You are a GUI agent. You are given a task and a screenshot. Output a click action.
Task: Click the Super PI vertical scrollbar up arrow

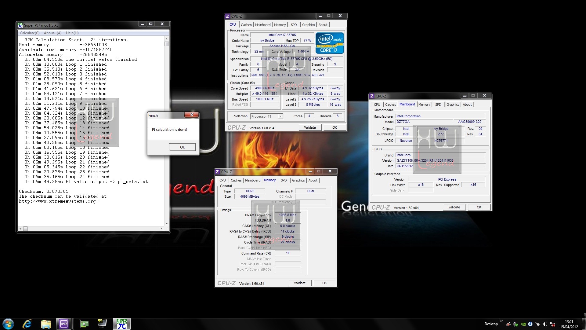[166, 39]
